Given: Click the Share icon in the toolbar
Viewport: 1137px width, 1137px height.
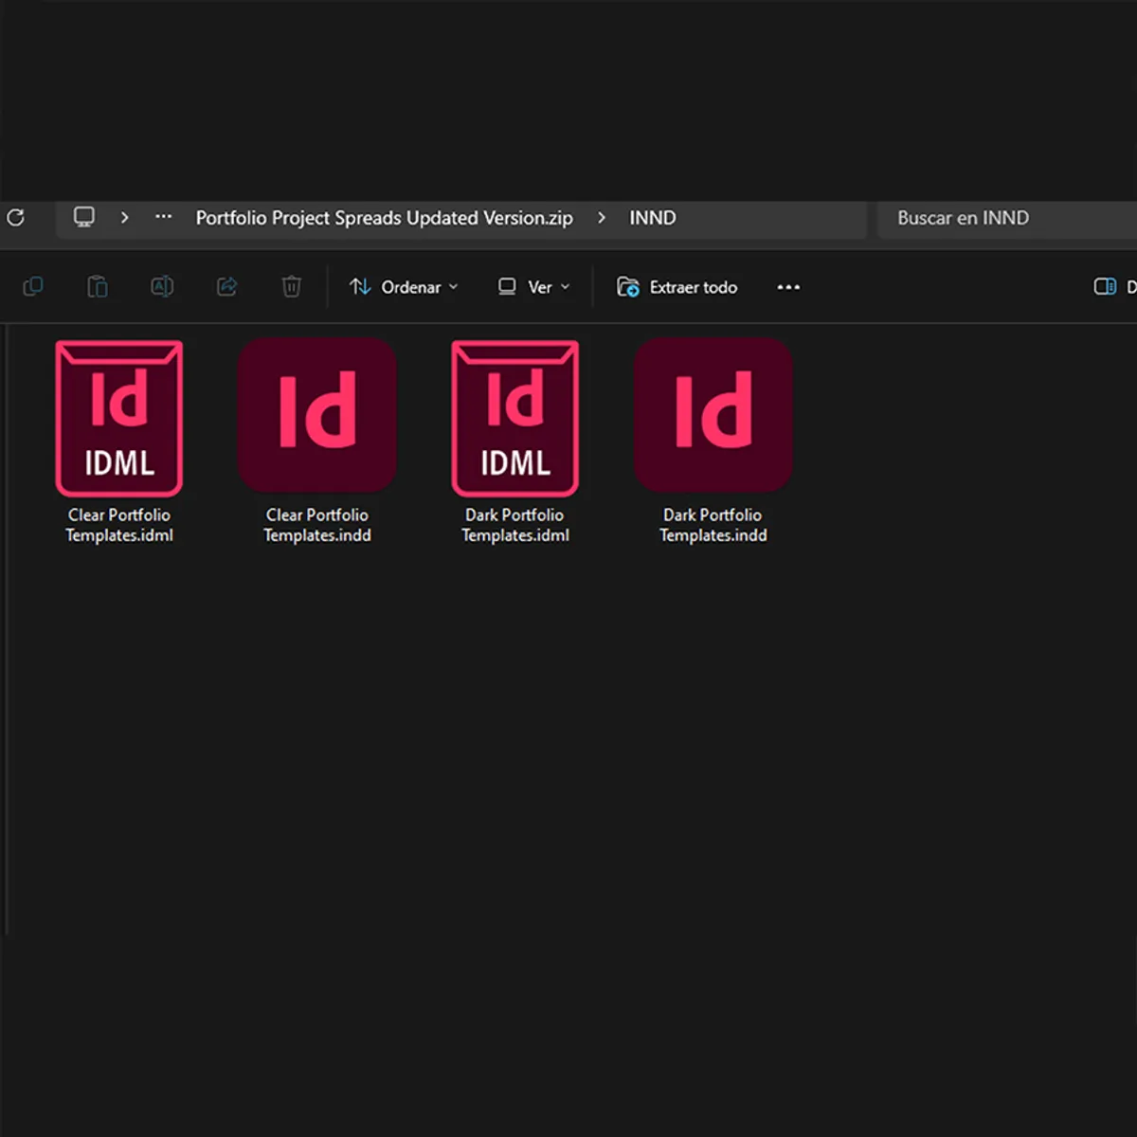Looking at the screenshot, I should point(226,286).
